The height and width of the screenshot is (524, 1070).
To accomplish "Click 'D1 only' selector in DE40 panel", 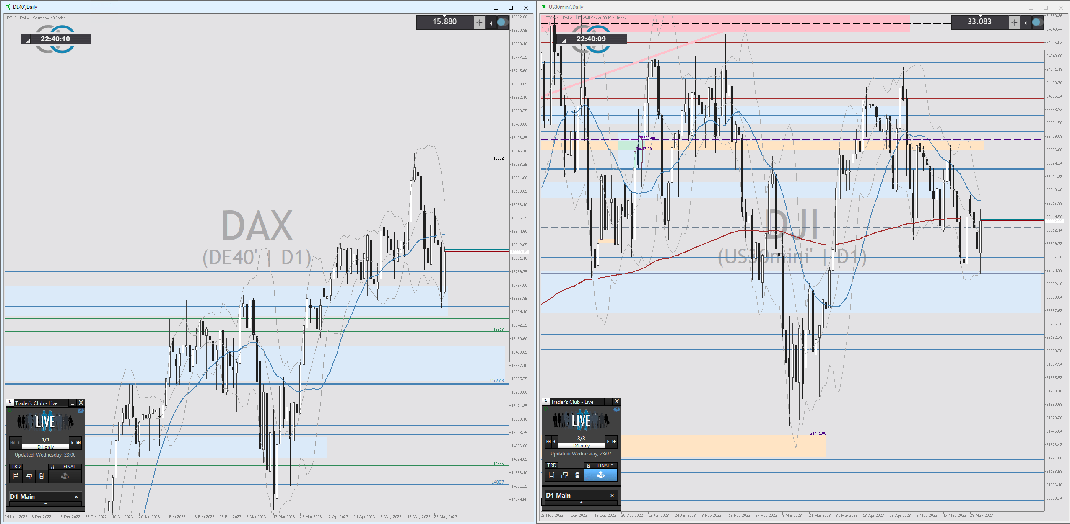I will pos(45,447).
